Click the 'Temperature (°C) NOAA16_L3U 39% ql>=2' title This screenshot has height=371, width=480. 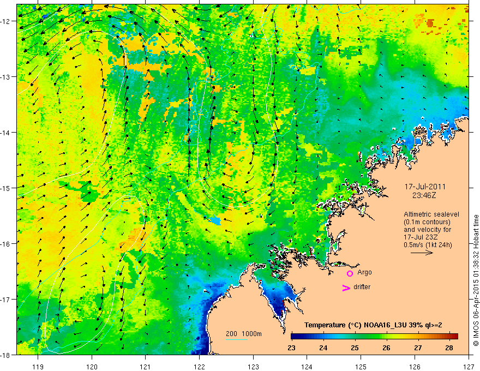pyautogui.click(x=373, y=325)
